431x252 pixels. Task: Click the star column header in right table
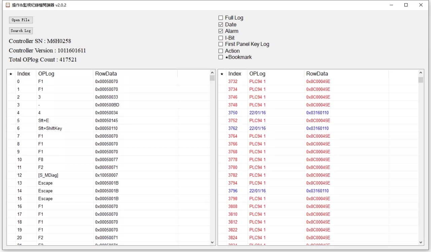click(222, 74)
